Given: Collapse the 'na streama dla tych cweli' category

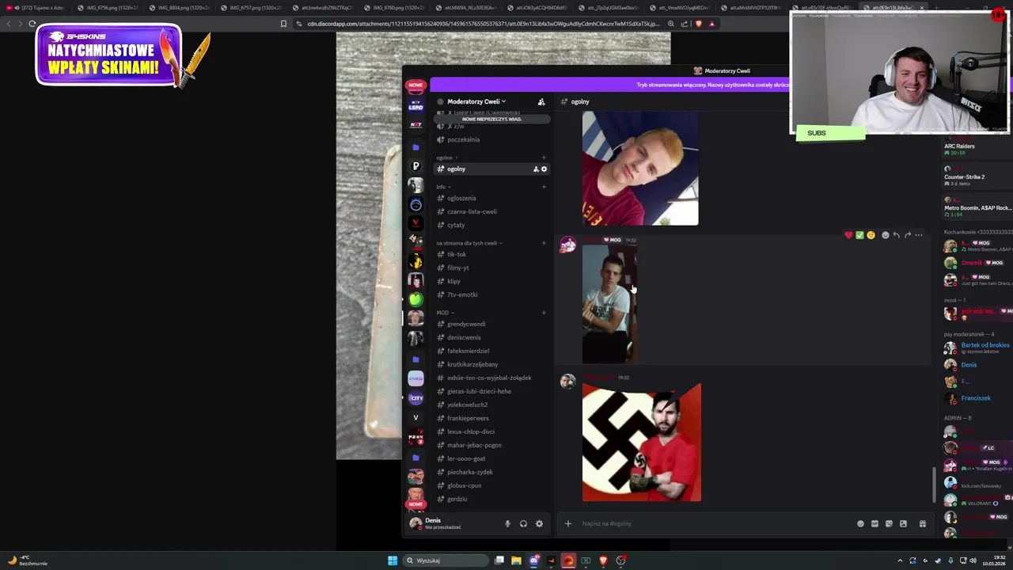Looking at the screenshot, I should (469, 243).
